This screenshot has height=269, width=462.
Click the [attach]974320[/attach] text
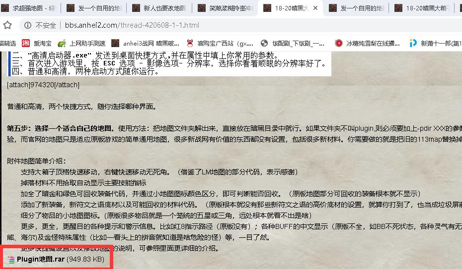tap(43, 85)
